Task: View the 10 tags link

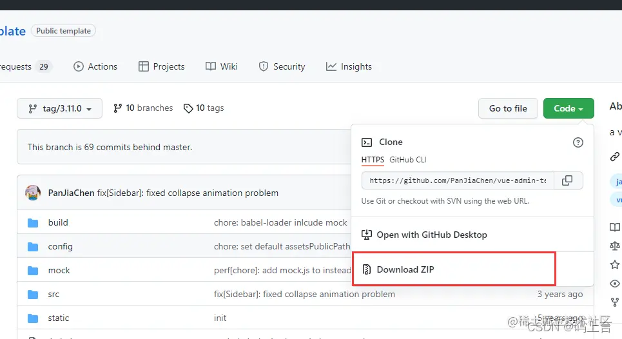Action: coord(204,108)
